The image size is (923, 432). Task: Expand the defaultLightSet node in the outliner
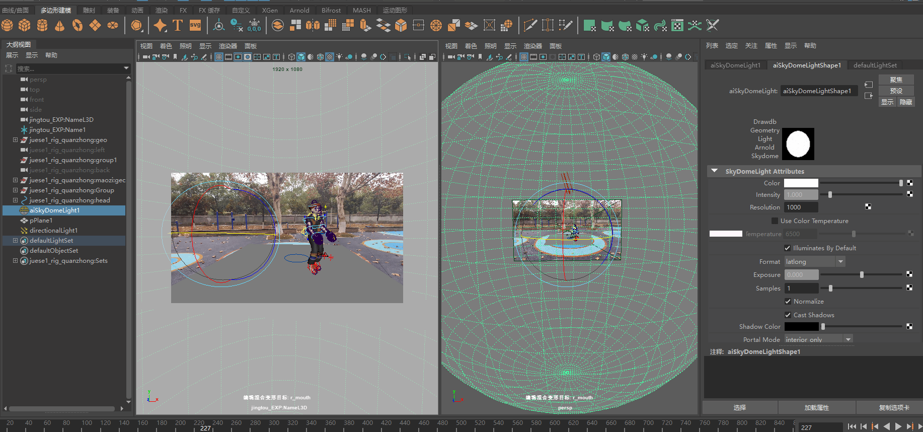(x=15, y=241)
